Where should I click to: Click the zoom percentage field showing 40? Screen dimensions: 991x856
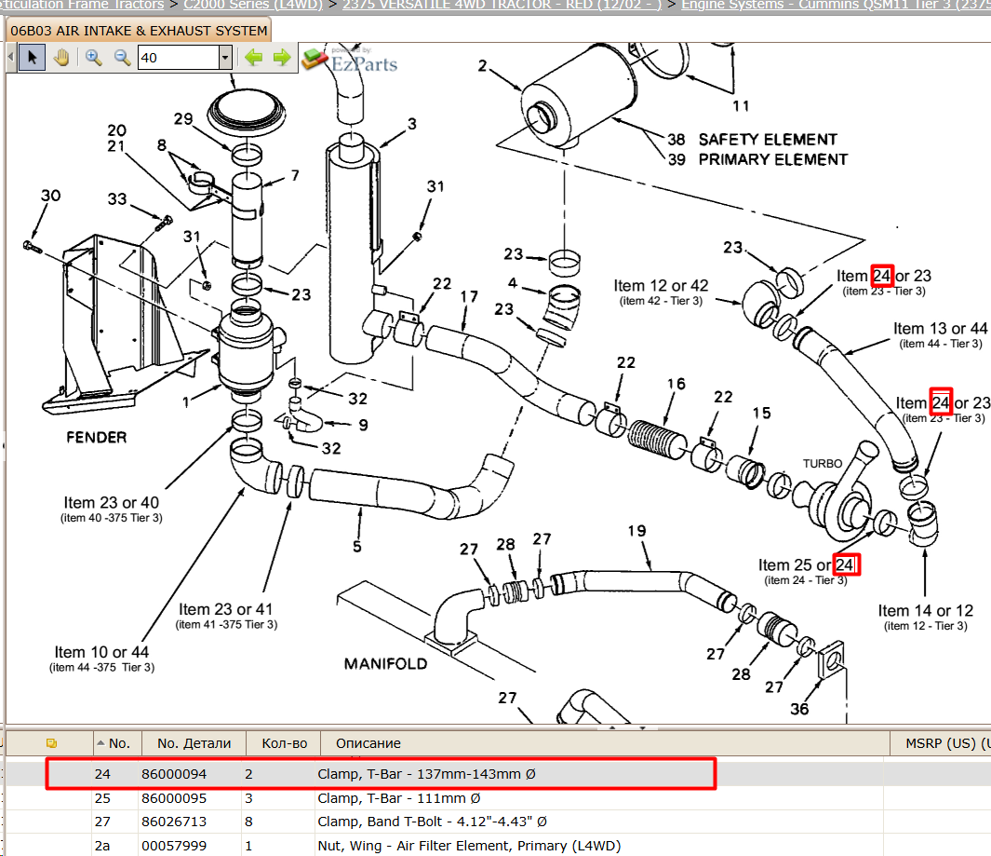coord(179,58)
